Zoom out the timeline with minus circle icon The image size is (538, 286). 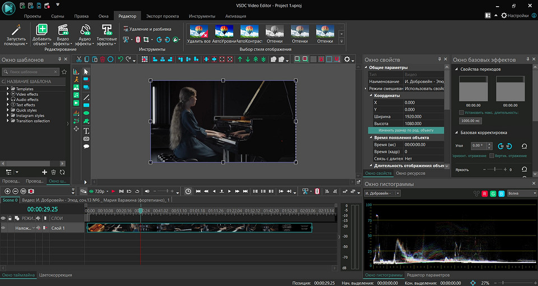(x=15, y=191)
